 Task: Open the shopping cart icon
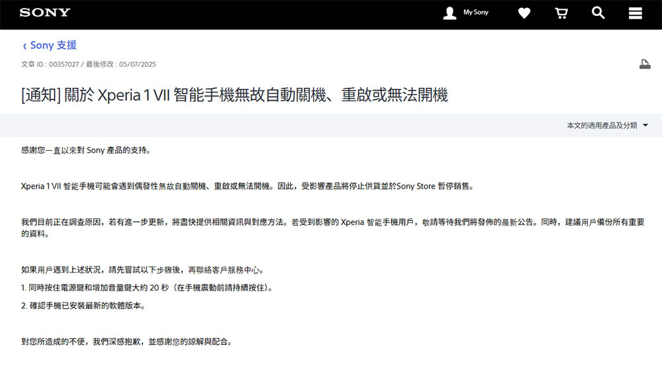561,13
